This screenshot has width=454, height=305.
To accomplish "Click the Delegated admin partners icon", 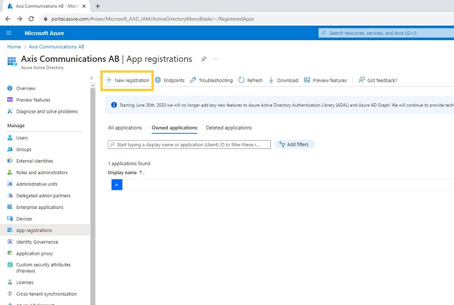I will [x=10, y=195].
